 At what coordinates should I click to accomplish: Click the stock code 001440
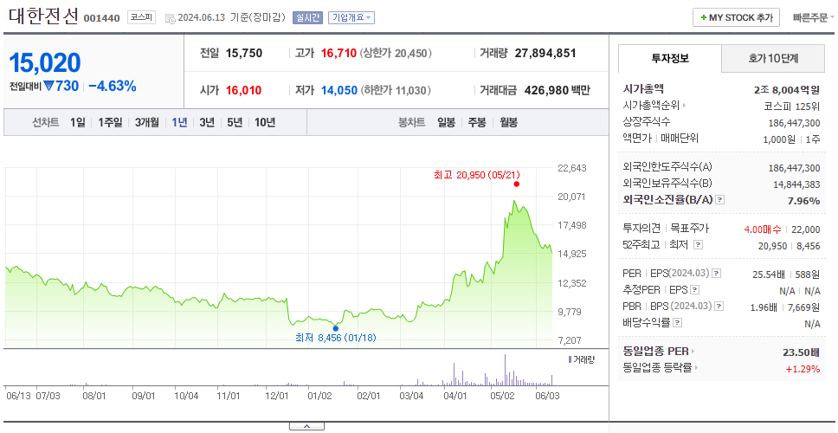pos(101,19)
